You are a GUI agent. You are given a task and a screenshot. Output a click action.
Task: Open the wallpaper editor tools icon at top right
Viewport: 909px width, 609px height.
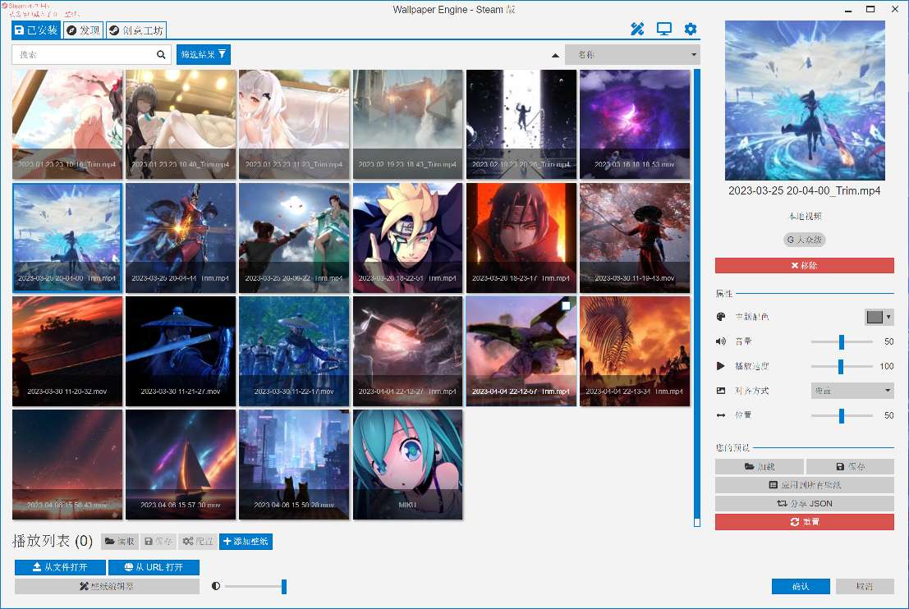click(x=637, y=29)
